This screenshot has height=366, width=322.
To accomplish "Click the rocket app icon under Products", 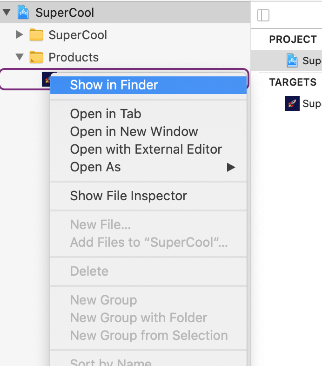I will (46, 79).
